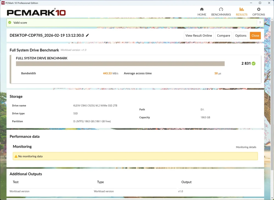Close the result with orange Close button

tap(255, 36)
